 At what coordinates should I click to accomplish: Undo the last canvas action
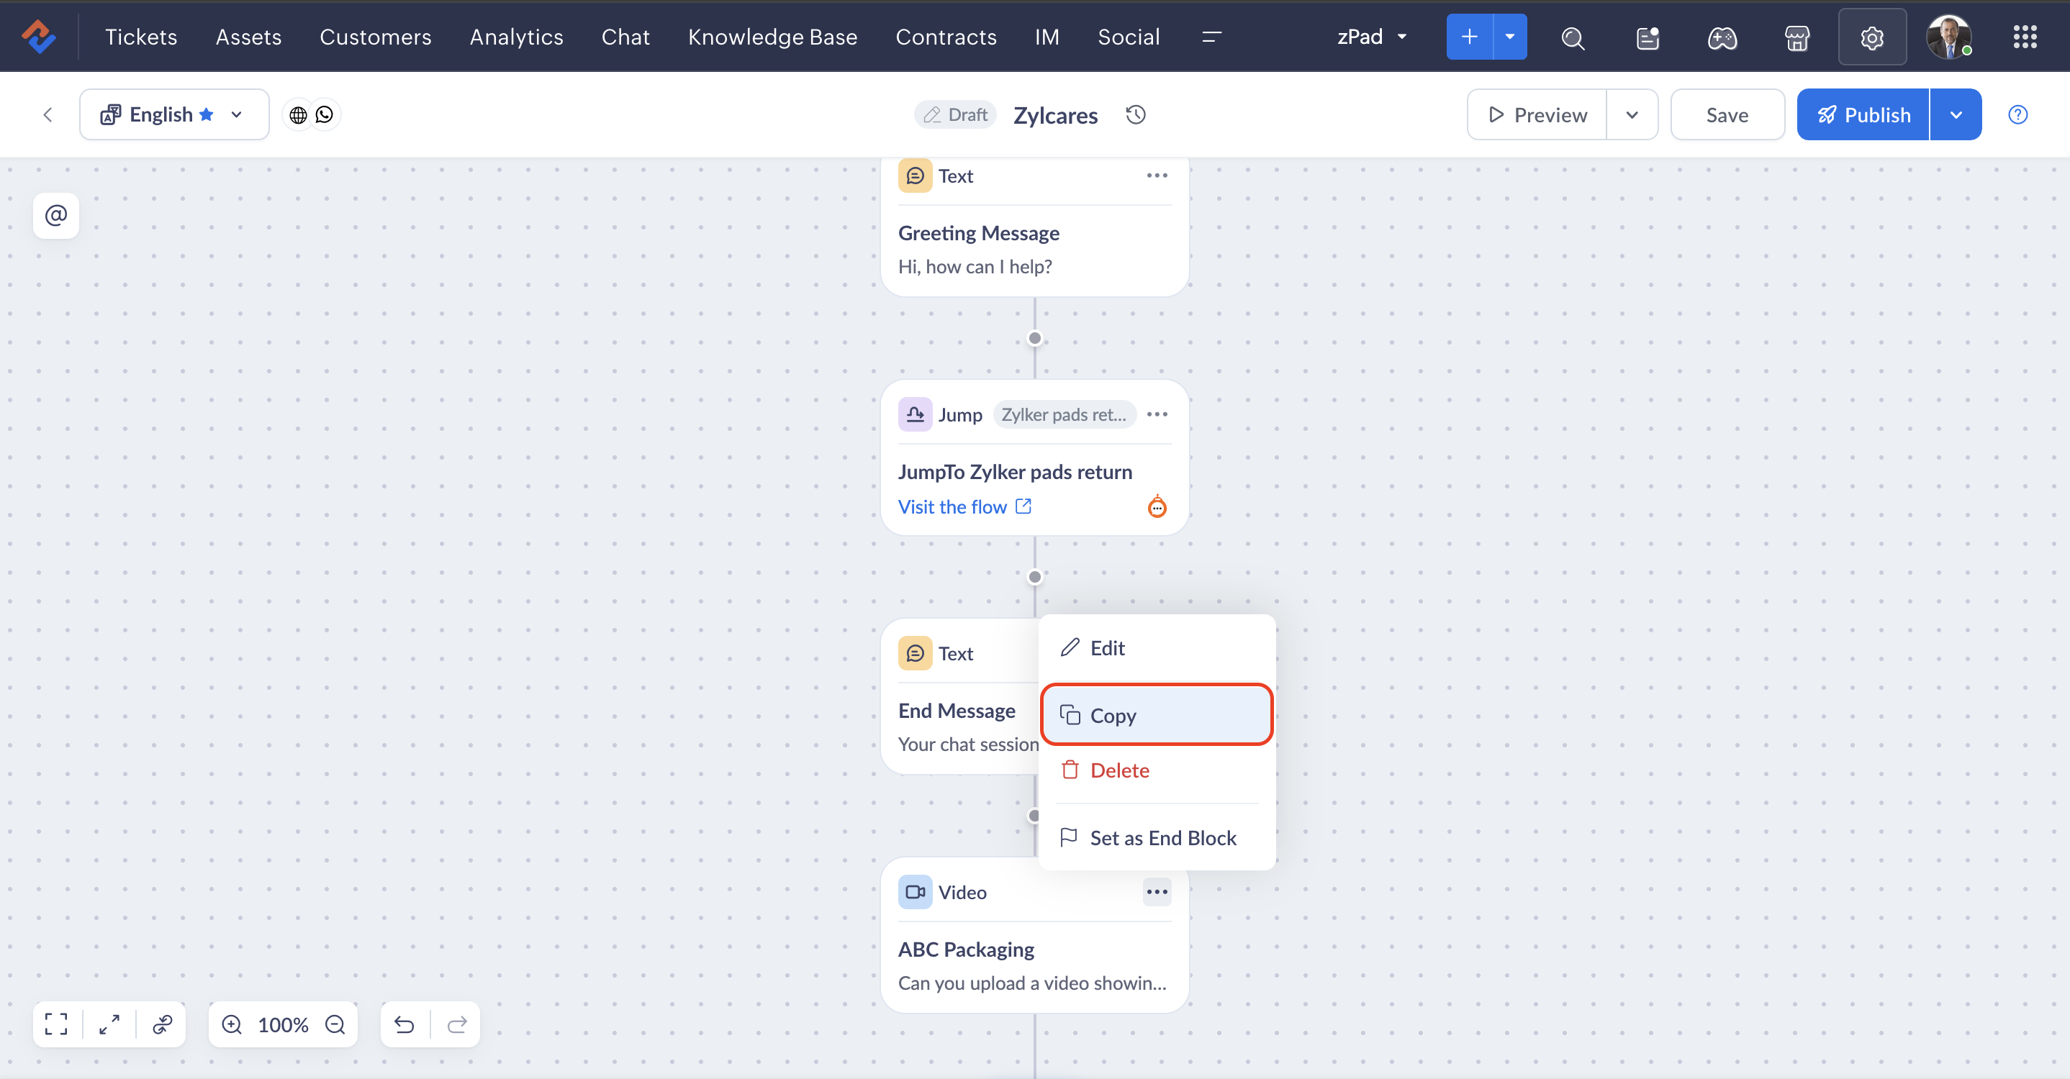[x=404, y=1024]
